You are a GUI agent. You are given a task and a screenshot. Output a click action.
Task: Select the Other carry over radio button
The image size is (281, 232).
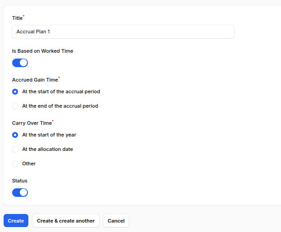pos(15,164)
